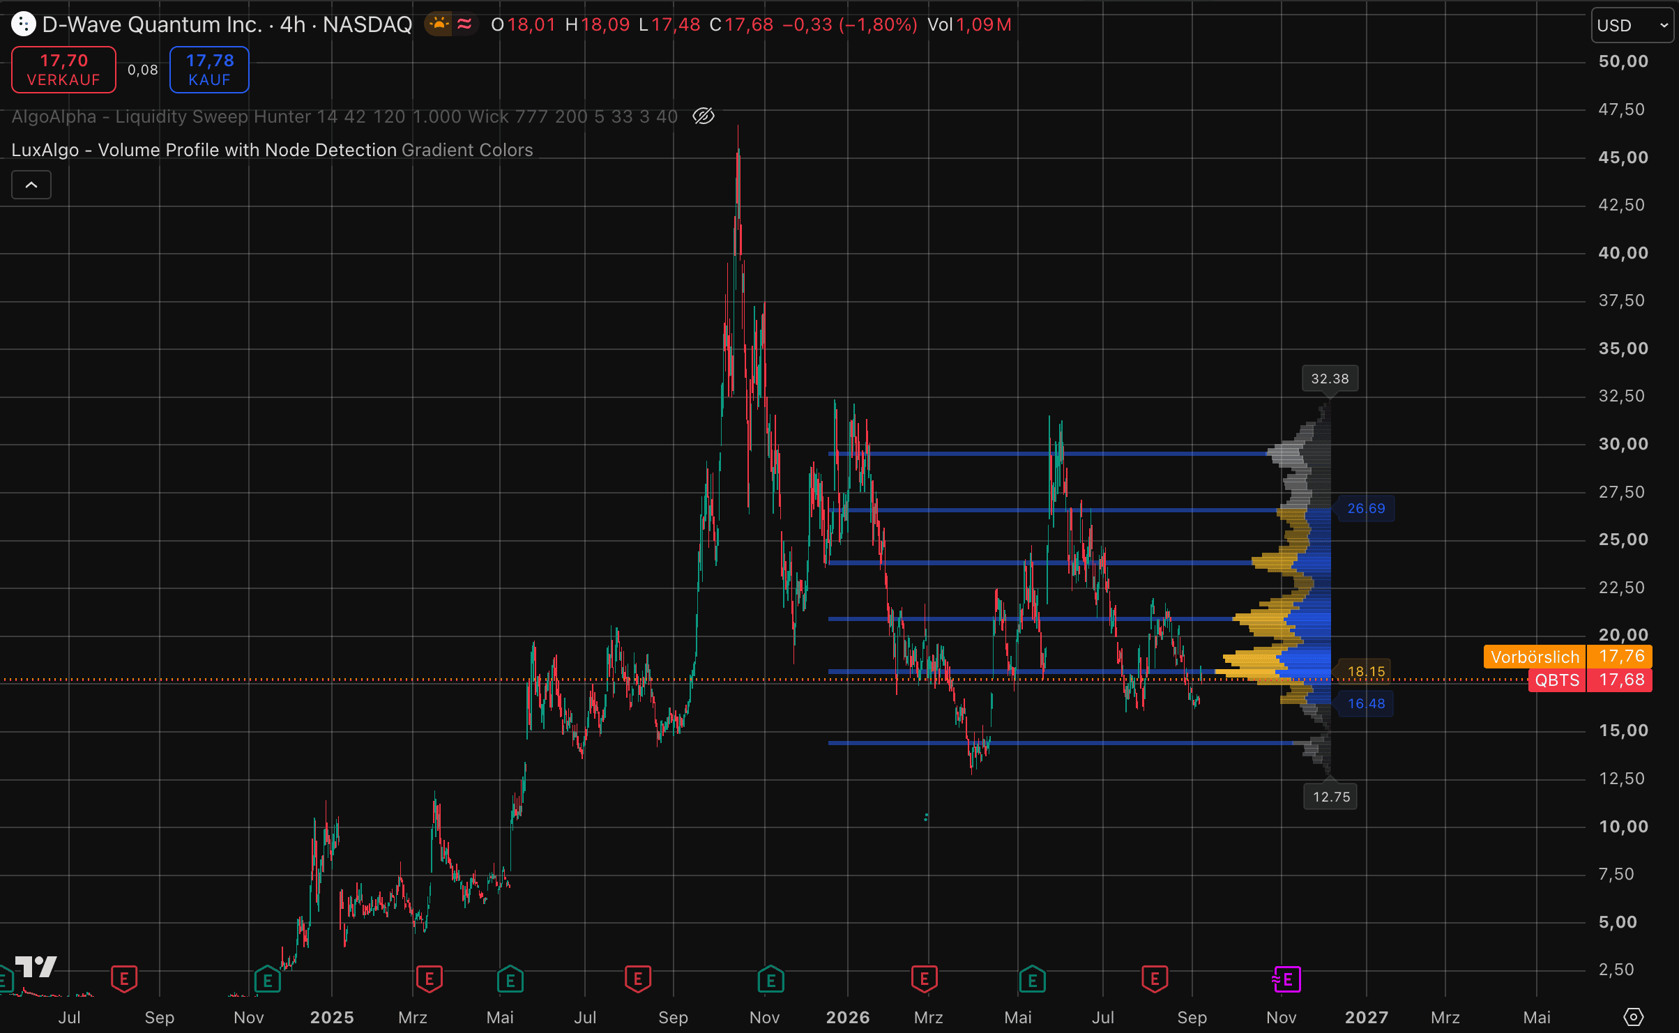The image size is (1679, 1033).
Task: Click the 2026 label on time axis
Action: 848,1017
